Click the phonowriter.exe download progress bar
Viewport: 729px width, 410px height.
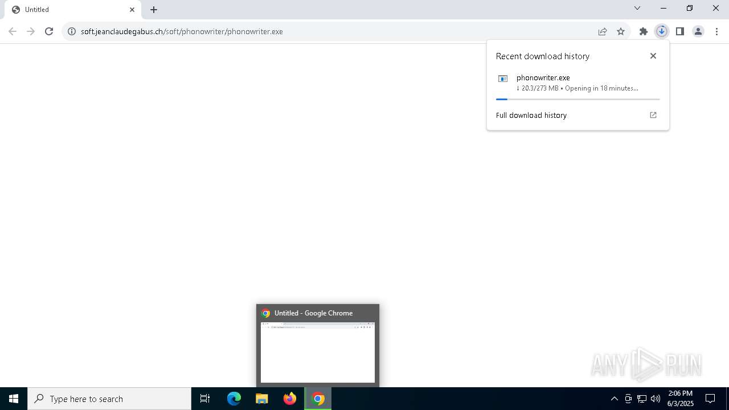(578, 99)
